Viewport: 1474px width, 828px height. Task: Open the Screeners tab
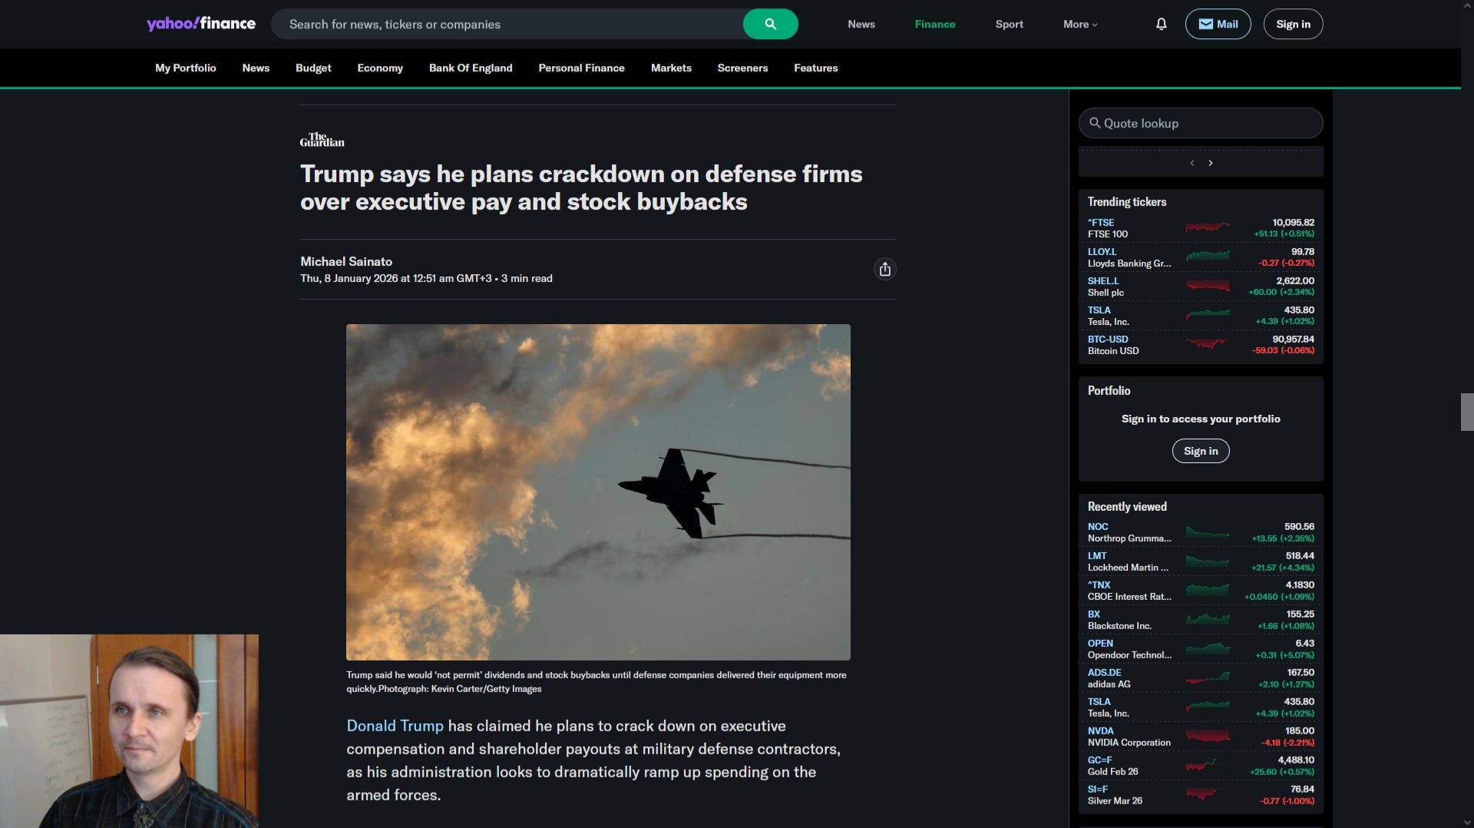[742, 68]
